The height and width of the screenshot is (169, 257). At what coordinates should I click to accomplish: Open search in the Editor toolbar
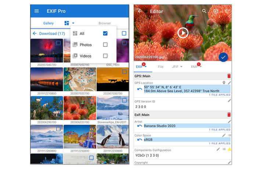click(x=204, y=11)
